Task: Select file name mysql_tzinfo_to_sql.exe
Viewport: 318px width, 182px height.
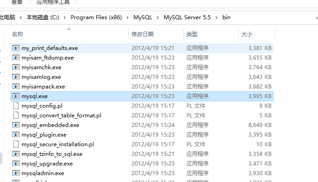Action: [52, 154]
